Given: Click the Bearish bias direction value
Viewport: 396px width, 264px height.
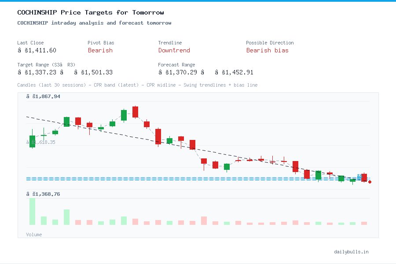Looking at the screenshot, I should coord(267,50).
